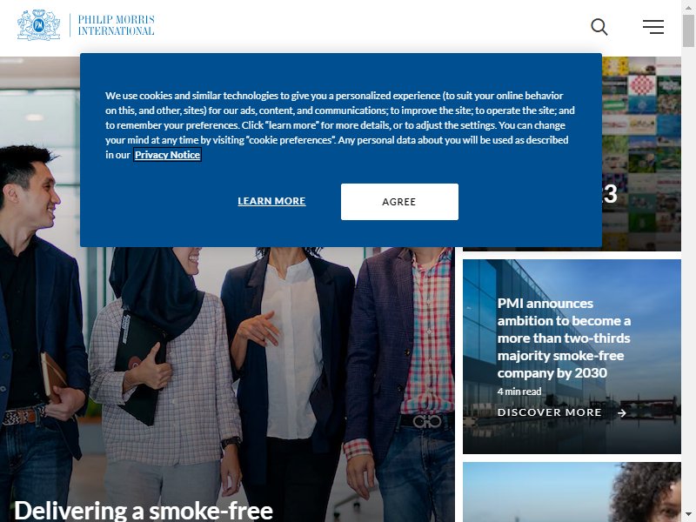Open the curly-haired woman card image
This screenshot has width=696, height=522.
pyautogui.click(x=572, y=492)
